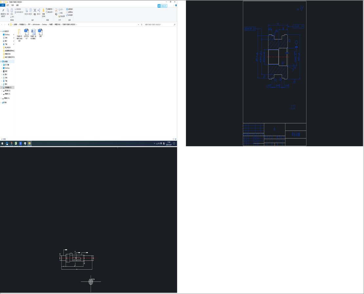Collapse the Quick access tree node

click(x=1, y=31)
